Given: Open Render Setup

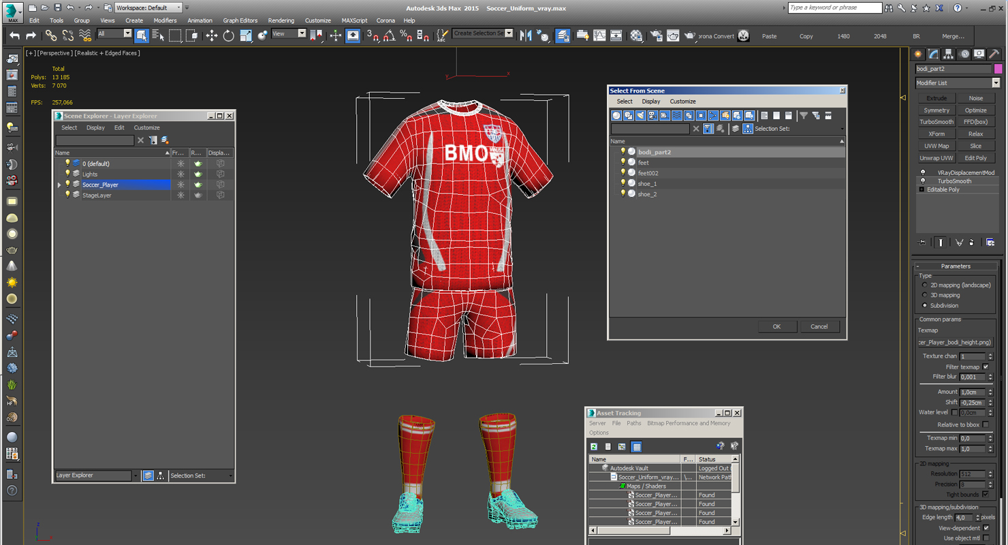Looking at the screenshot, I should 657,35.
